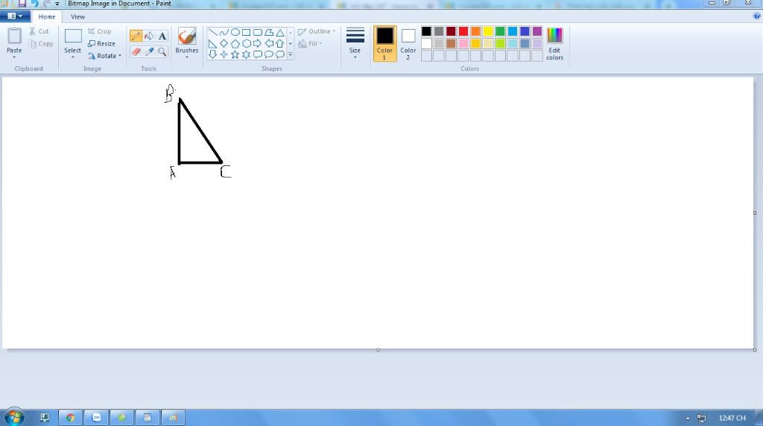Click Paste clipboard button

tap(14, 37)
